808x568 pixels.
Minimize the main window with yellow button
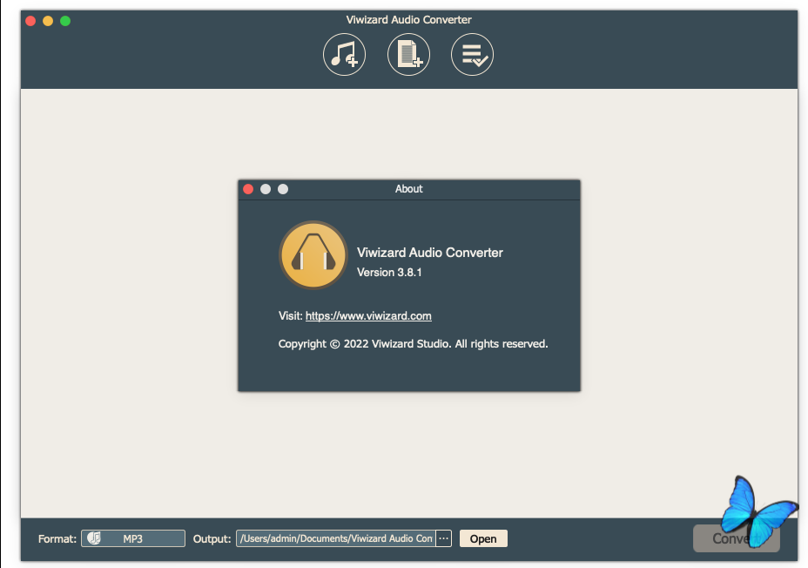[48, 20]
